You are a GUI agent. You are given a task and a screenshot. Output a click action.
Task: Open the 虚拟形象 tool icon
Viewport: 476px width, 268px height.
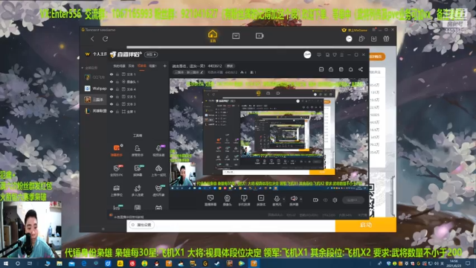[x=158, y=191]
